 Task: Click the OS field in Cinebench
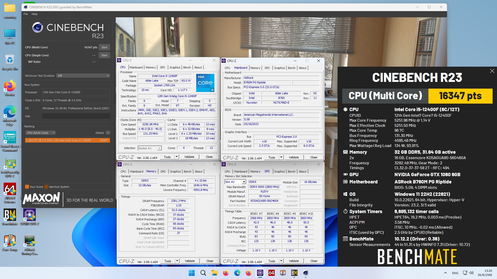click(x=76, y=108)
